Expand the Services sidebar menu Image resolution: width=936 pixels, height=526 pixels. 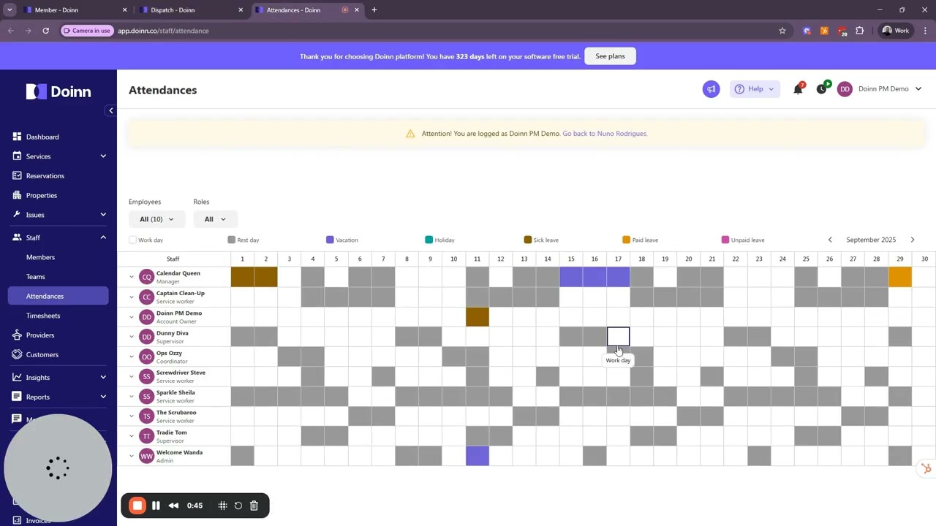58,156
